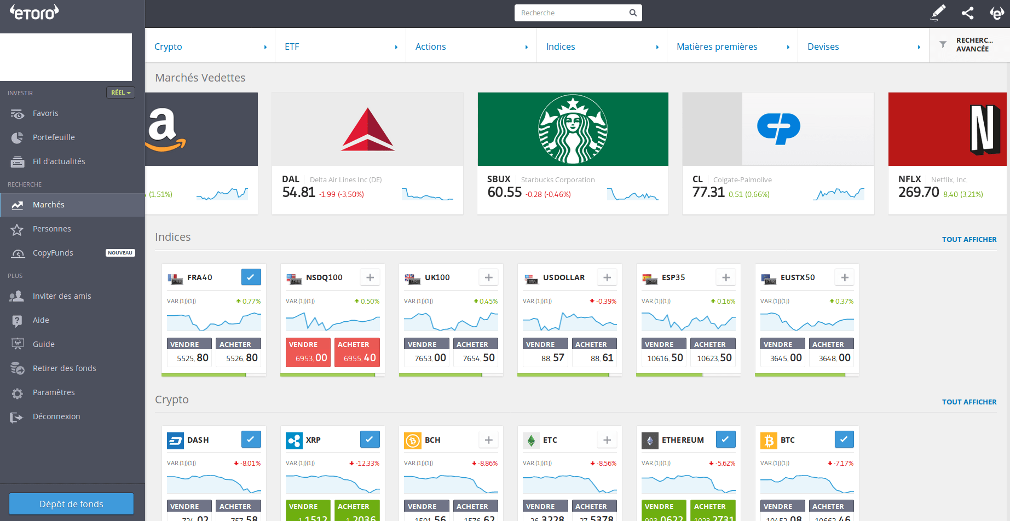Screen dimensions: 1010x521
Task: Click VENDRE on the NSDQ100 card
Action: [308, 352]
